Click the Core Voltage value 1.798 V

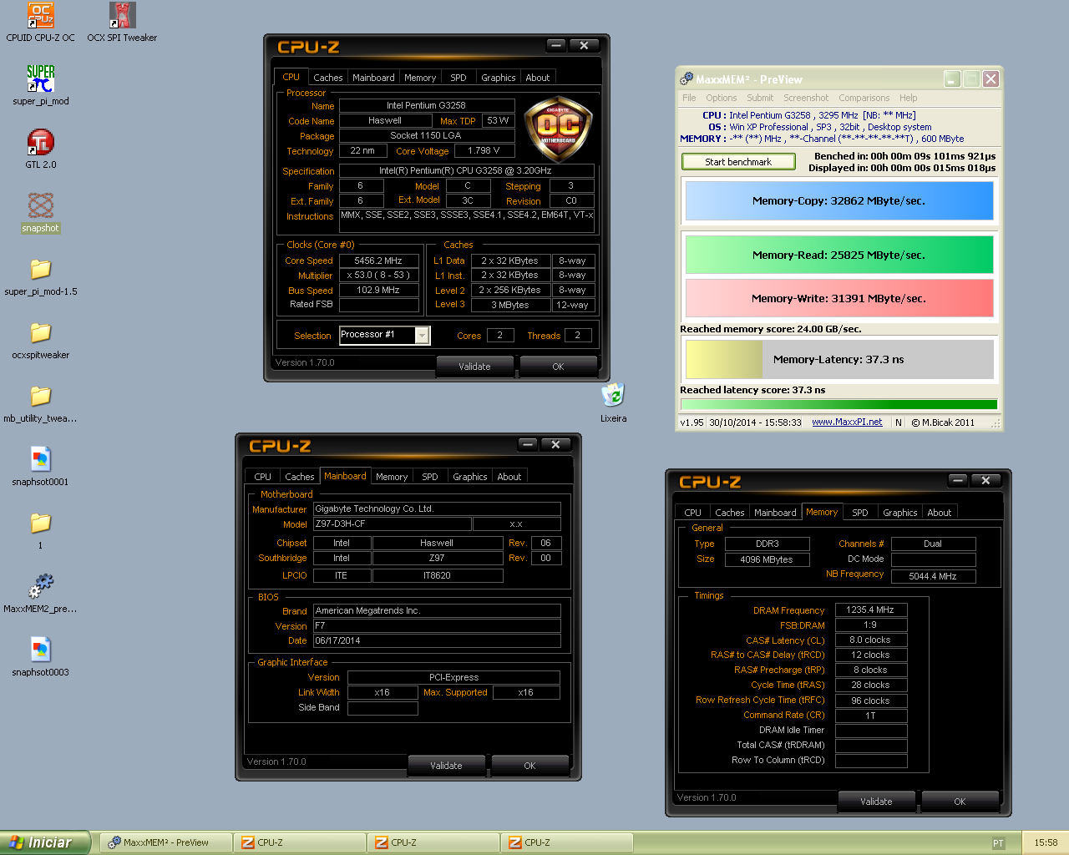pos(484,151)
